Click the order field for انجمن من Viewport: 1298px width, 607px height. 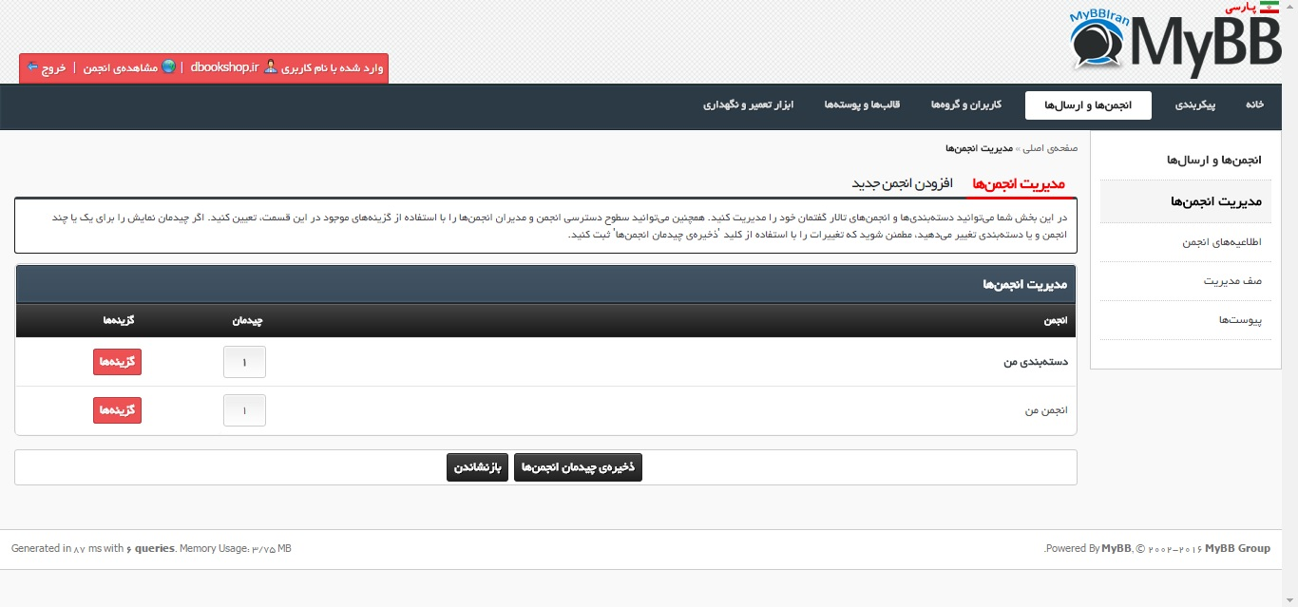coord(244,410)
